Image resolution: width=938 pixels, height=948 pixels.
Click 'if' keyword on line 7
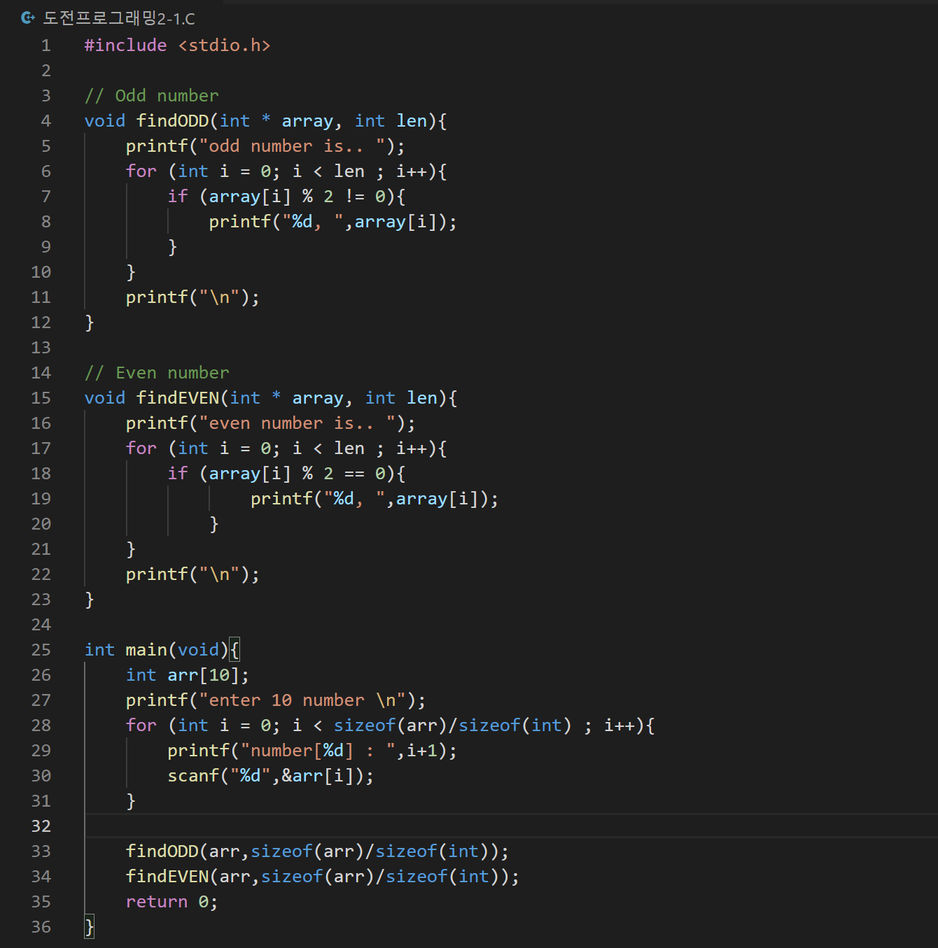(178, 197)
